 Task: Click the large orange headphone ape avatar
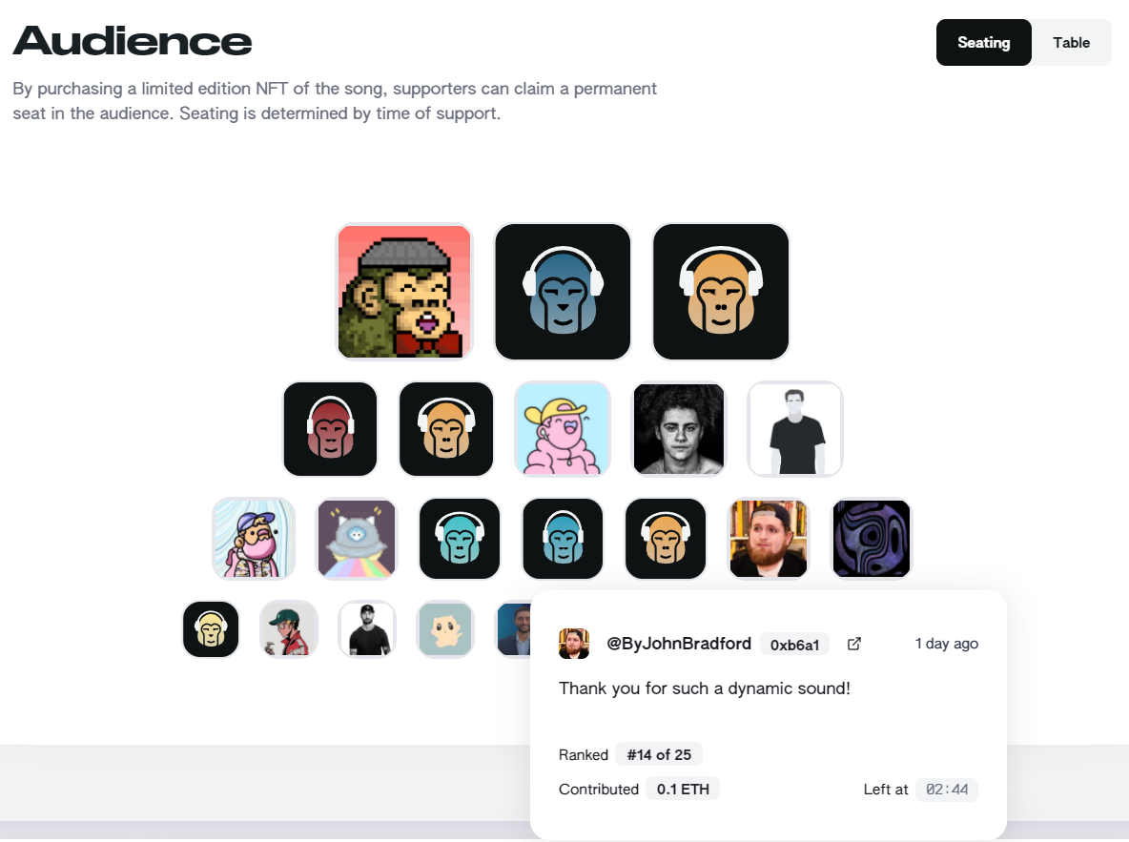click(721, 292)
